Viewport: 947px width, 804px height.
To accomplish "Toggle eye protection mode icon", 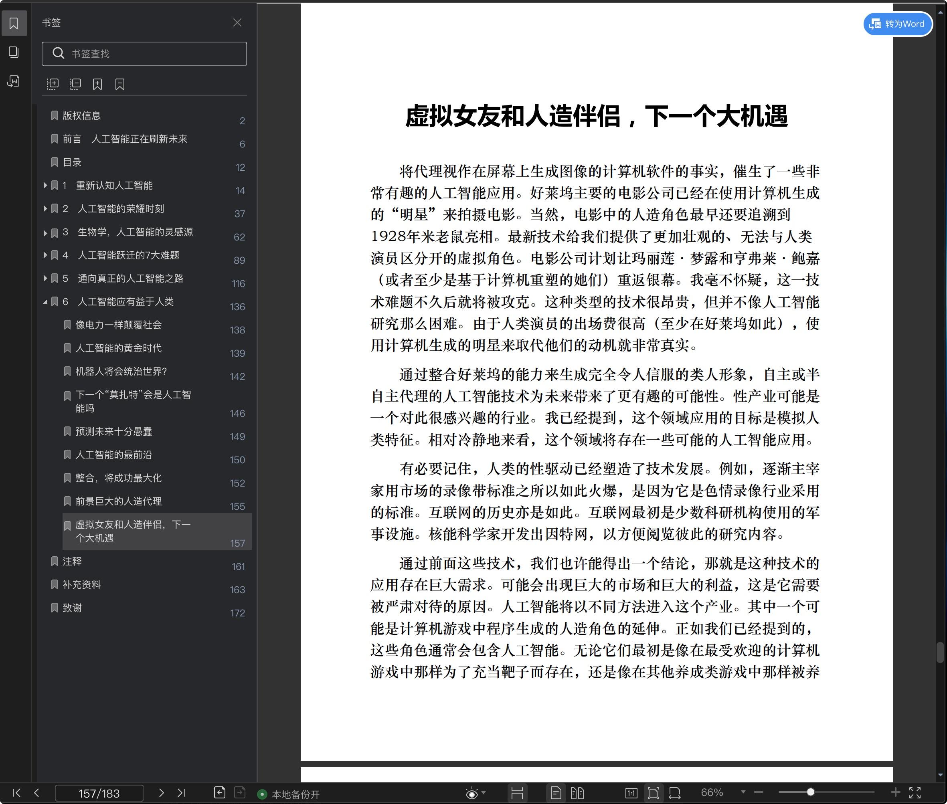I will pos(471,793).
